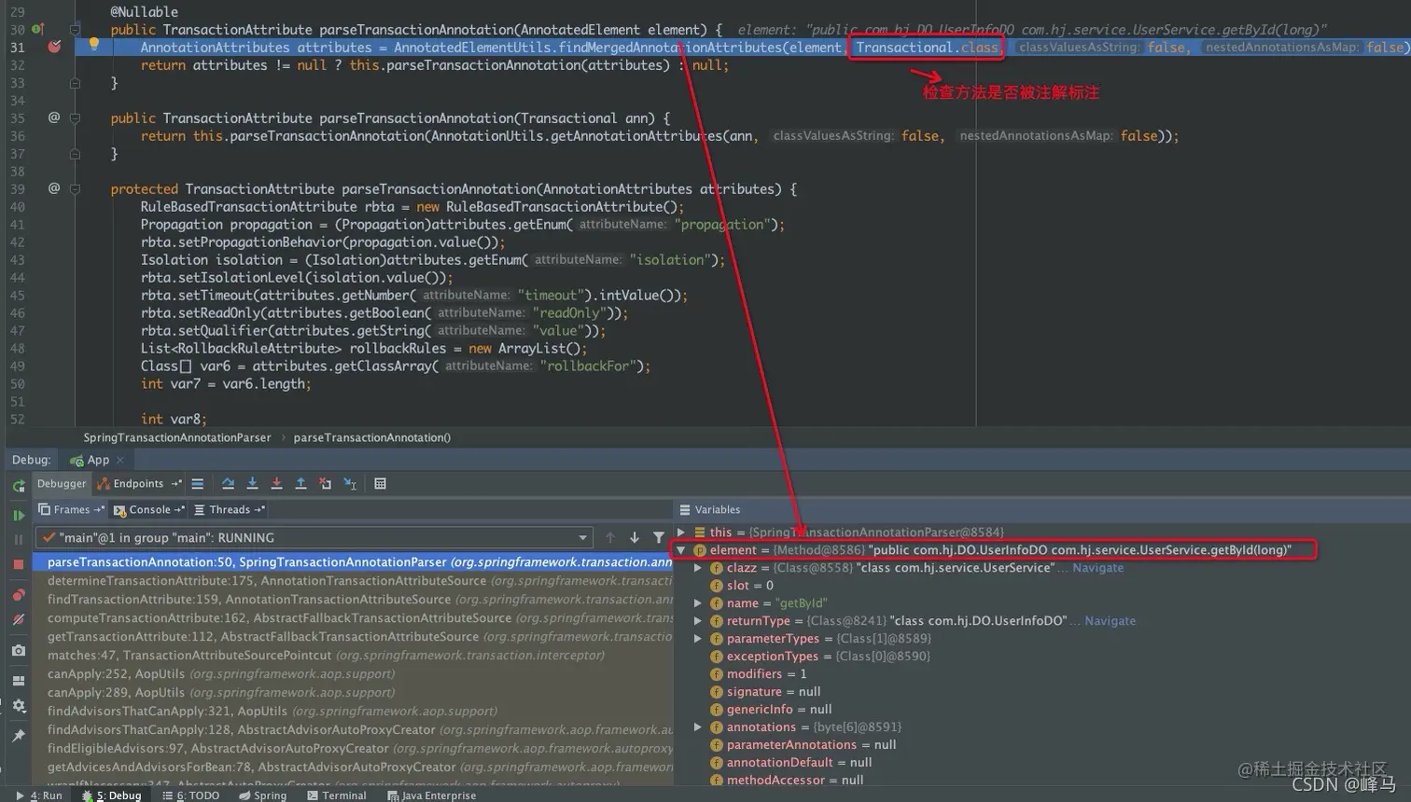Close the App debug session tab
Screen dimensions: 1411x802
(120, 460)
